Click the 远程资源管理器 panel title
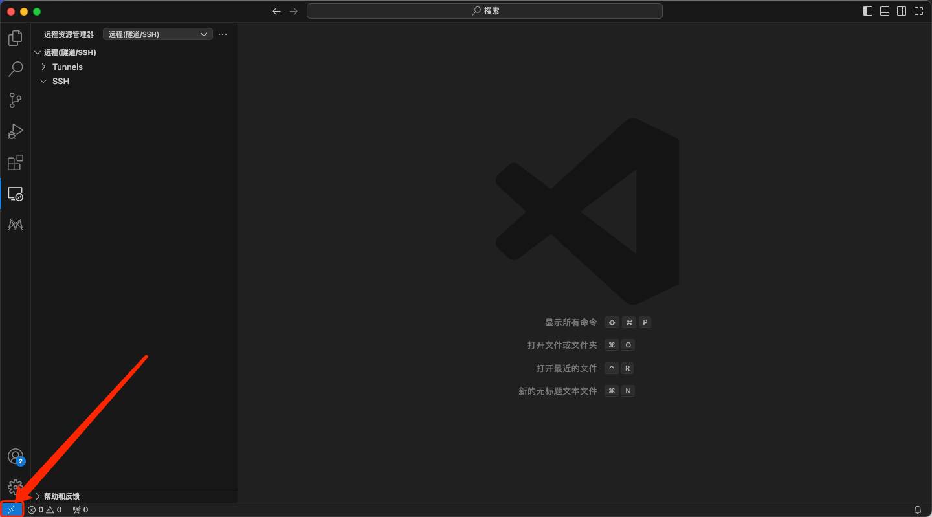Image resolution: width=932 pixels, height=517 pixels. (x=69, y=34)
